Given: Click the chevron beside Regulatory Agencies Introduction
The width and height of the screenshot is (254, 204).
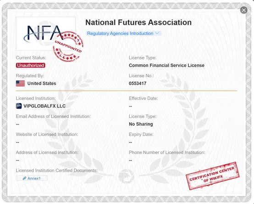Looking at the screenshot, I should tap(157, 33).
